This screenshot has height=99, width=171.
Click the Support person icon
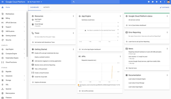(3, 27)
